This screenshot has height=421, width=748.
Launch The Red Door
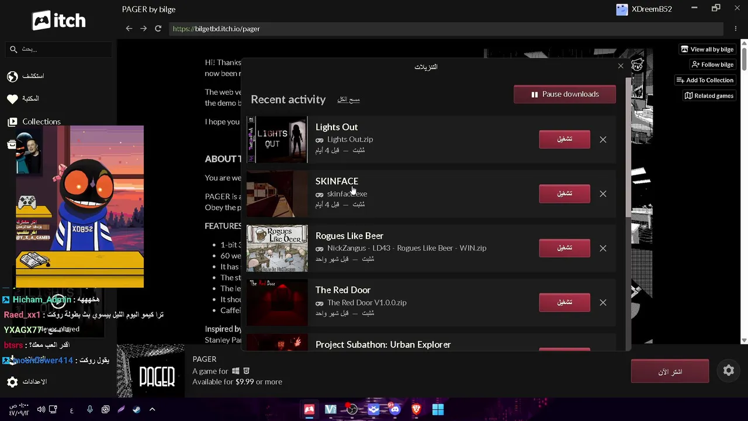[565, 302]
